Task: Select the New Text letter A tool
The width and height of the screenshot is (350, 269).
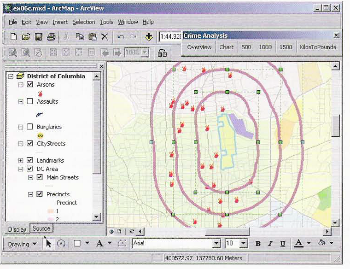Action: [99, 243]
